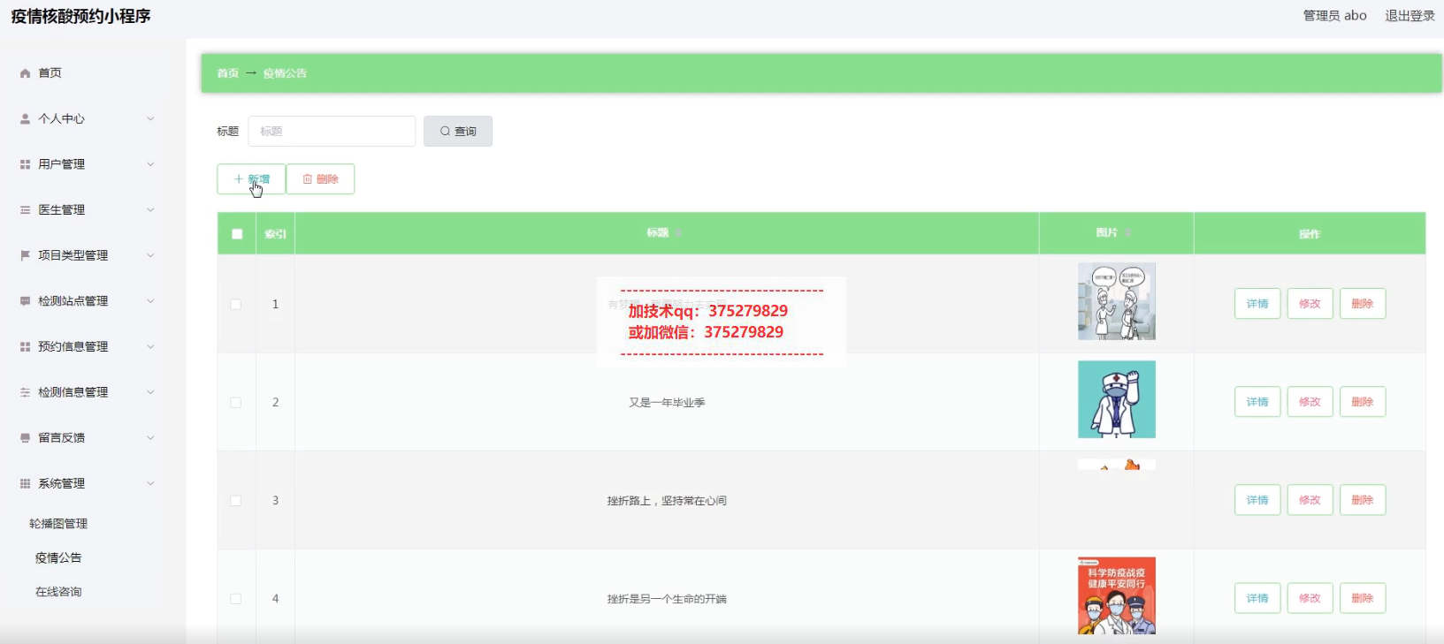Click the icon beside 检测信息管理
This screenshot has height=644, width=1444.
[25, 392]
